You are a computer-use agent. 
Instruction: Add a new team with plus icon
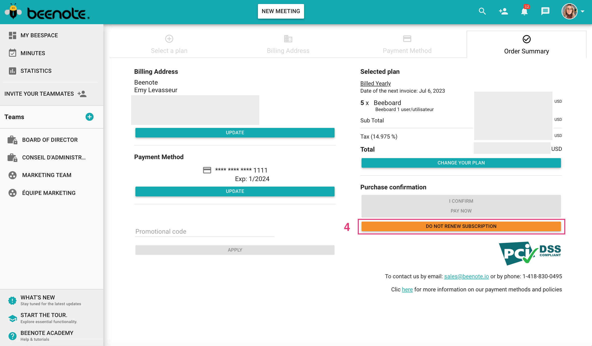point(90,117)
